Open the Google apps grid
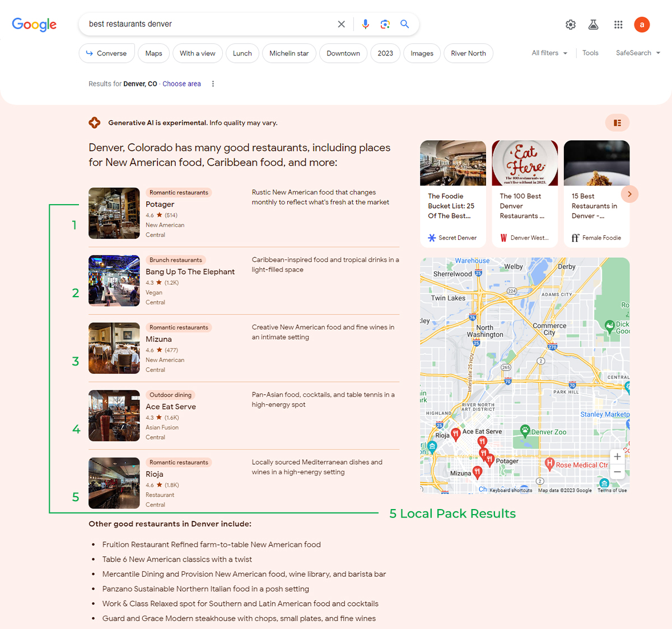 618,25
